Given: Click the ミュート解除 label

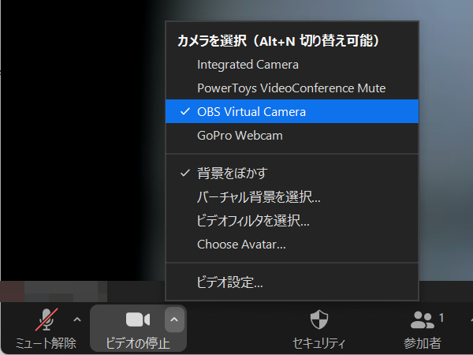Looking at the screenshot, I should pos(46,343).
